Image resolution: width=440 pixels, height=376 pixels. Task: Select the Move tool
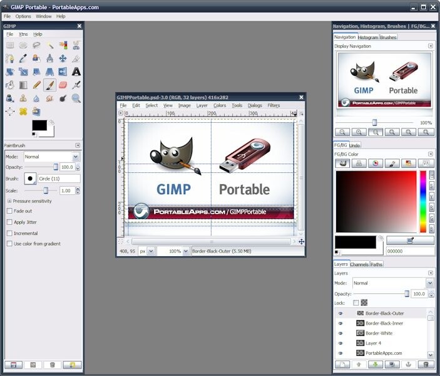point(63,58)
